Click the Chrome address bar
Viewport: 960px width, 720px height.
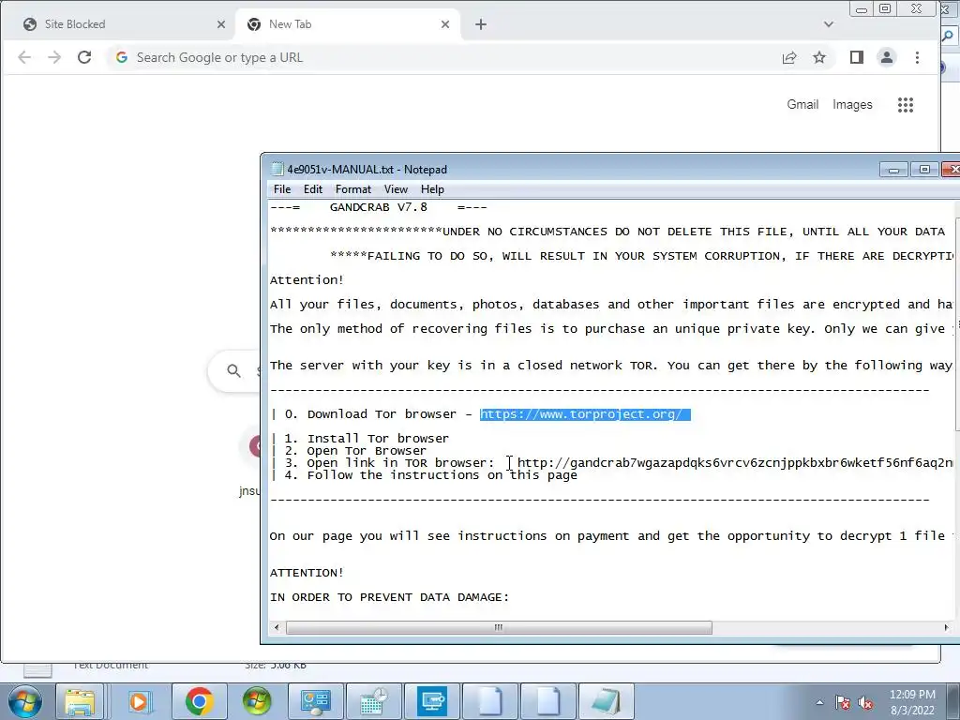pyautogui.click(x=441, y=57)
